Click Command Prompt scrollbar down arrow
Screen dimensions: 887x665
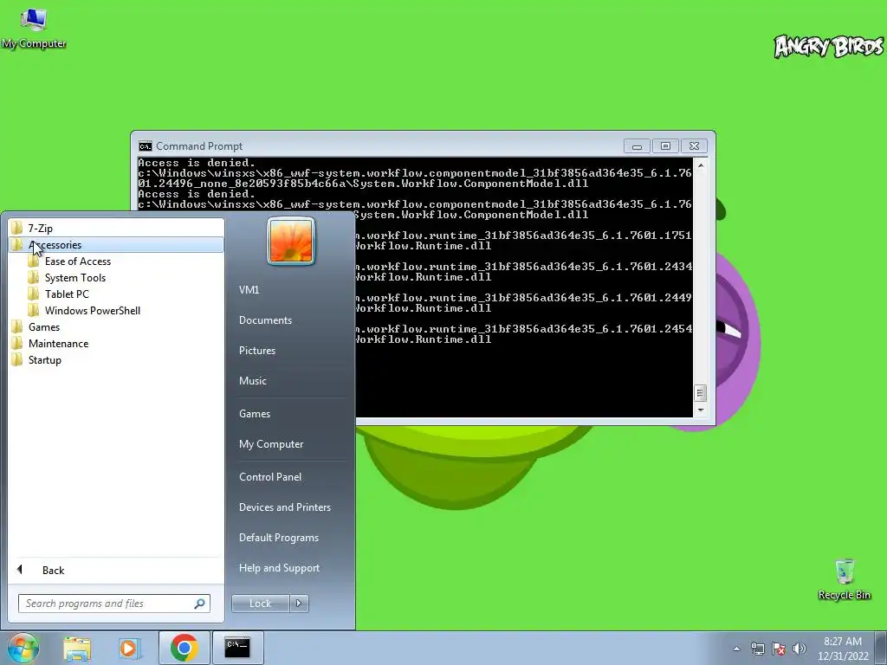(701, 410)
